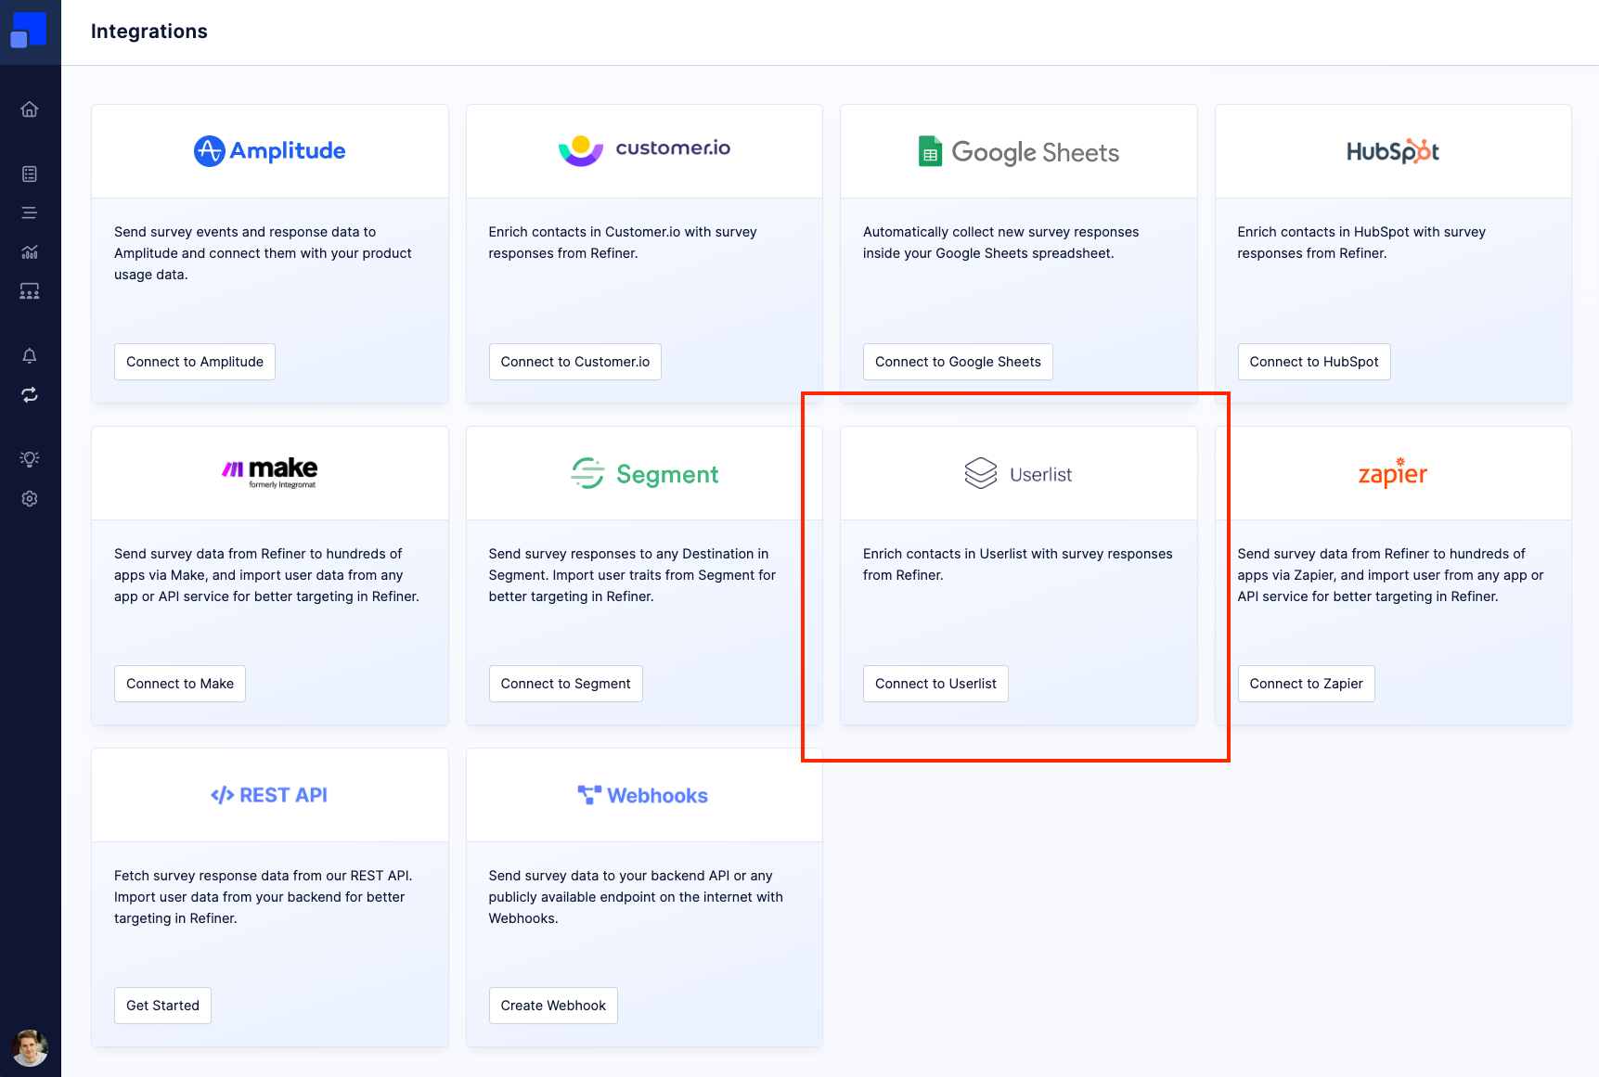1599x1077 pixels.
Task: Click Connect to Zapier button
Action: click(x=1307, y=684)
